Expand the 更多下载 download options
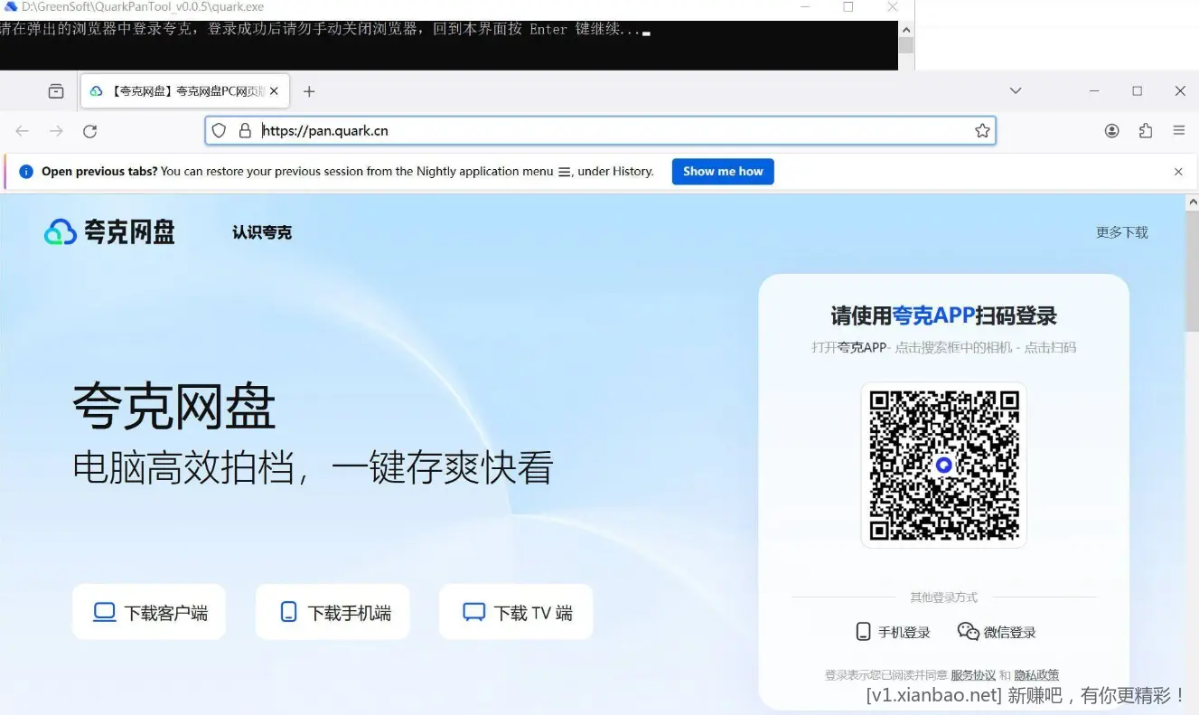The height and width of the screenshot is (715, 1199). [1121, 231]
